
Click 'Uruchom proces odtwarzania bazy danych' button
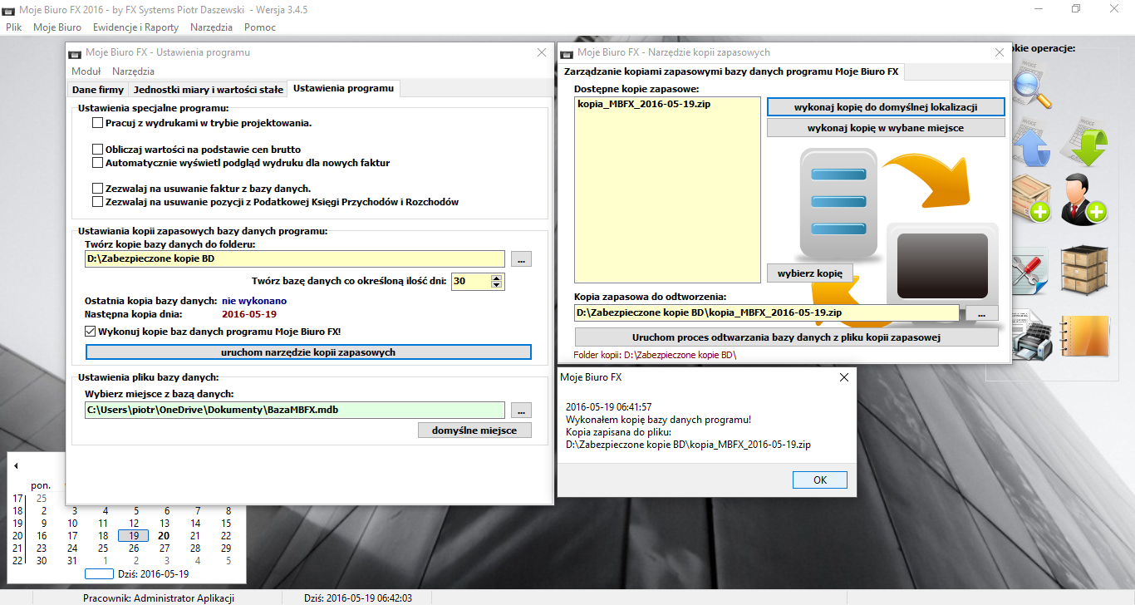click(x=786, y=337)
